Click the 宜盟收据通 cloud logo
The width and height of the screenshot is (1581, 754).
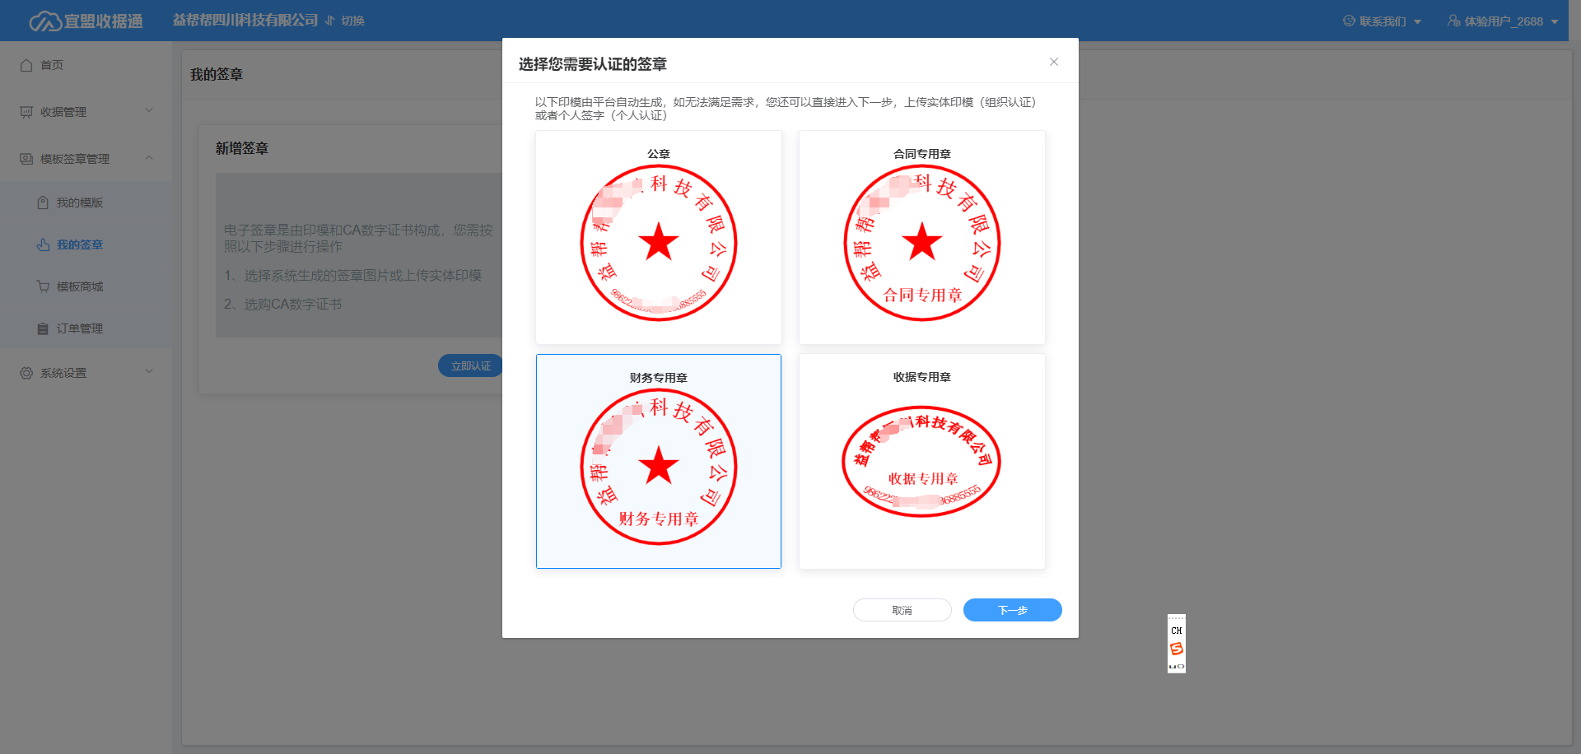pyautogui.click(x=44, y=21)
